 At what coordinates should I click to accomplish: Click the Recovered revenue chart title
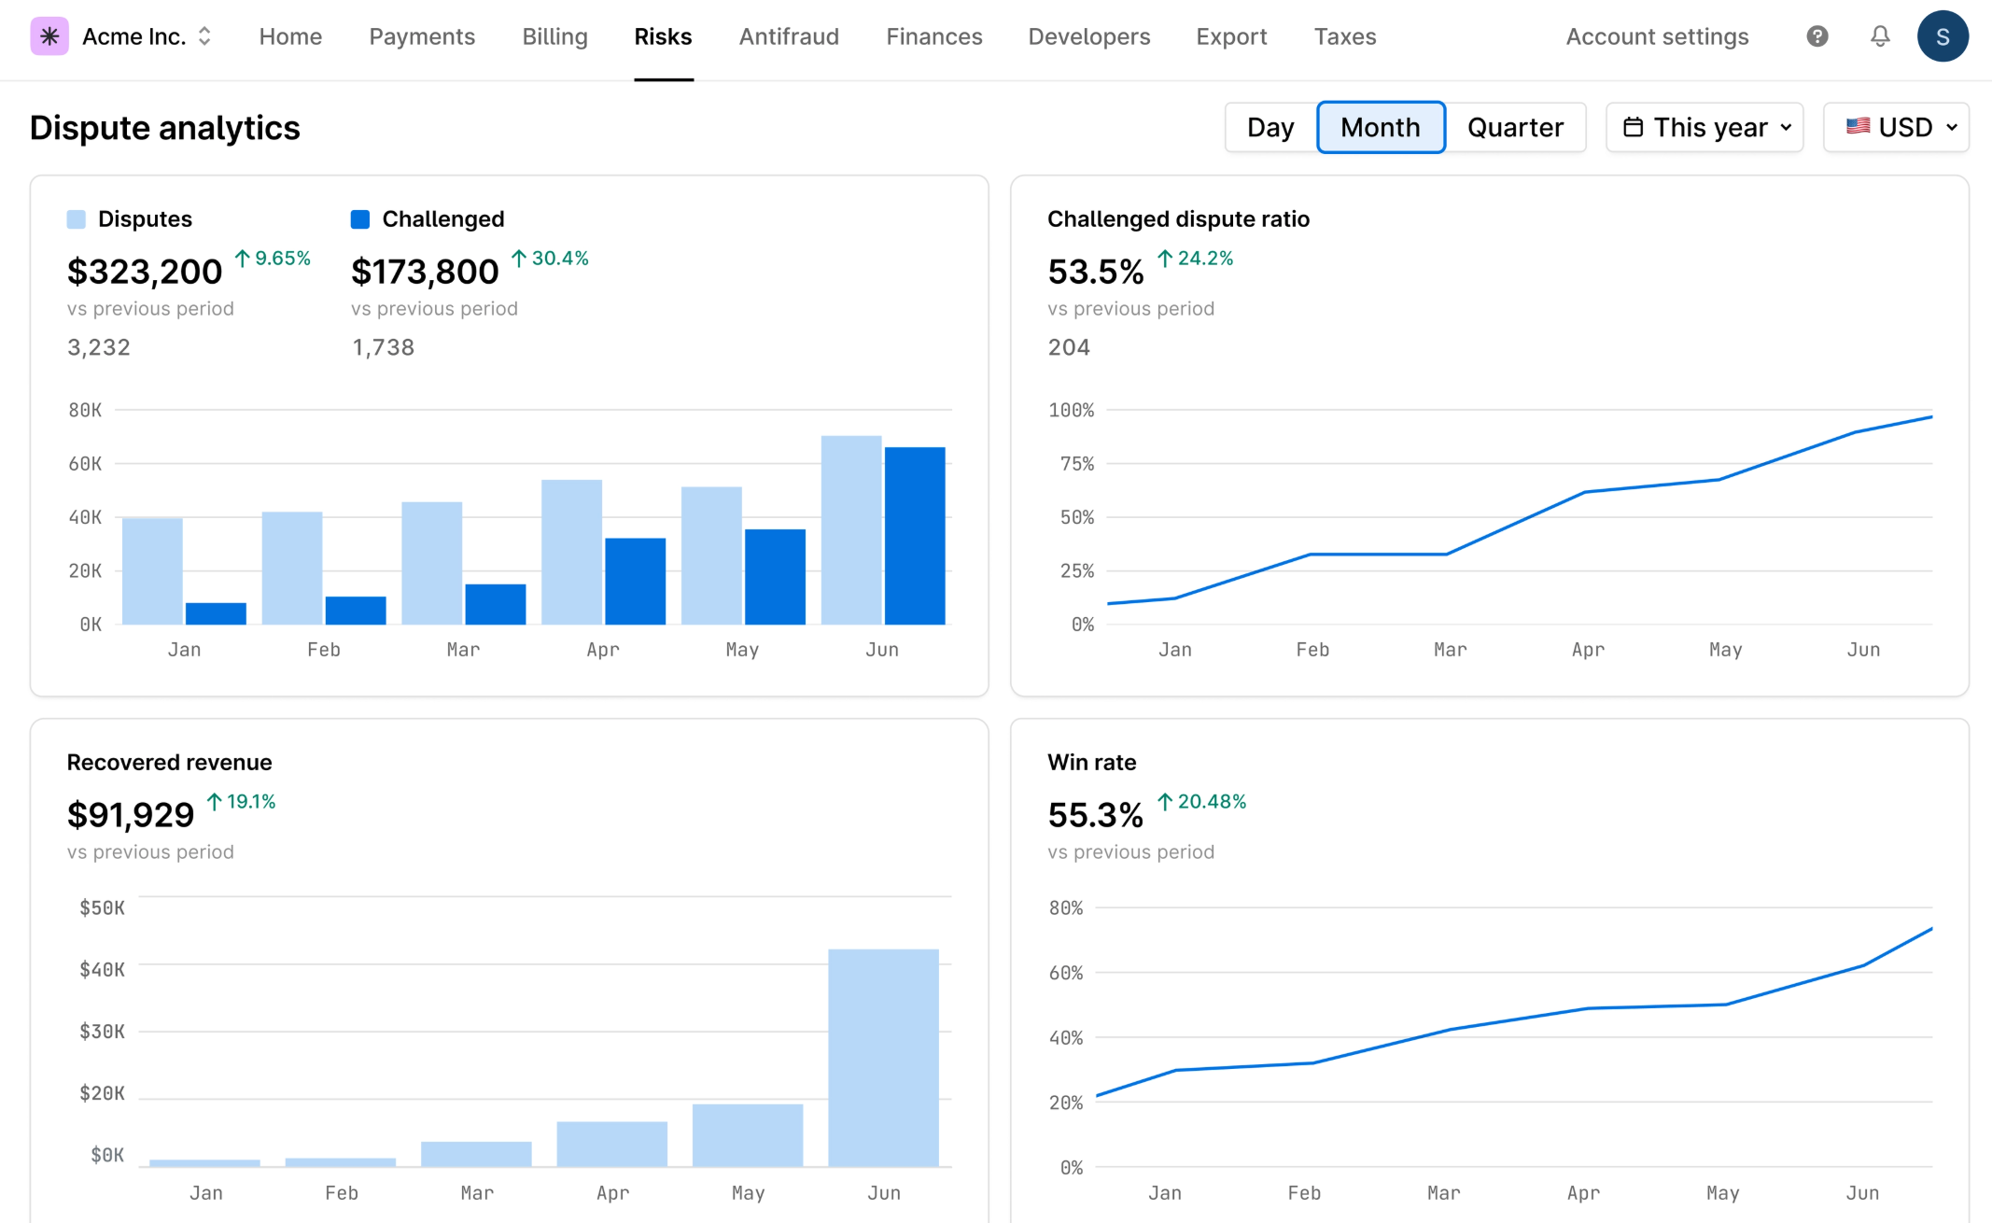(x=170, y=763)
